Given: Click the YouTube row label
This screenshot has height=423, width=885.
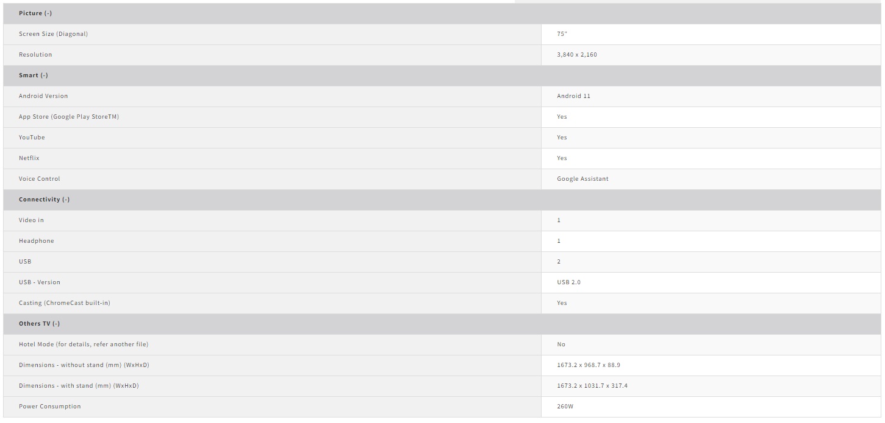Looking at the screenshot, I should tap(32, 138).
